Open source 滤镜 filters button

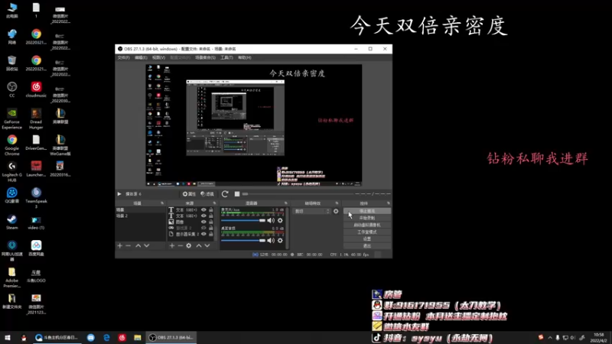tap(207, 194)
